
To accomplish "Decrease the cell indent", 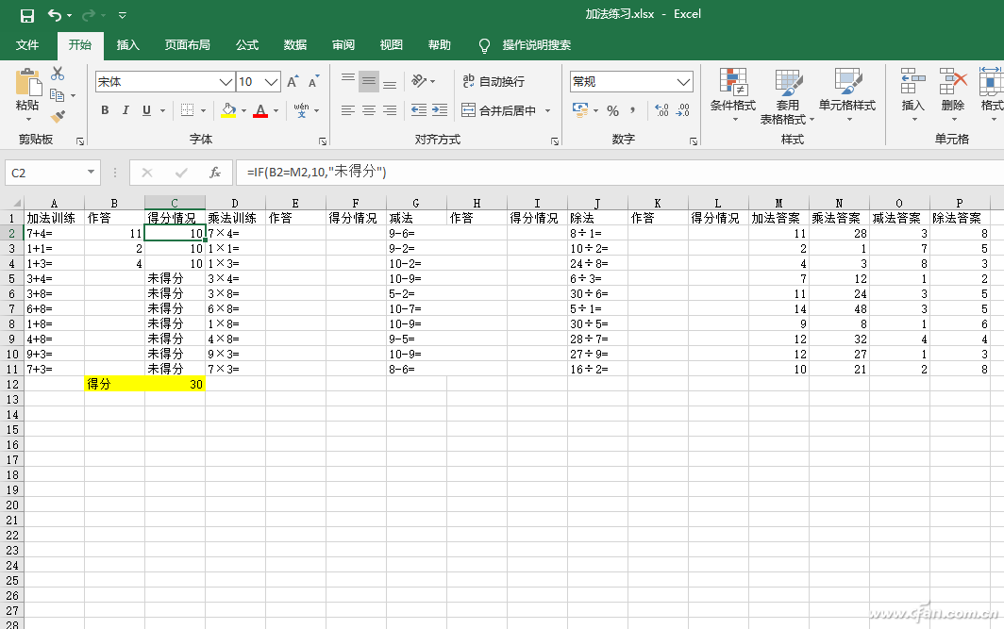I will (x=419, y=110).
